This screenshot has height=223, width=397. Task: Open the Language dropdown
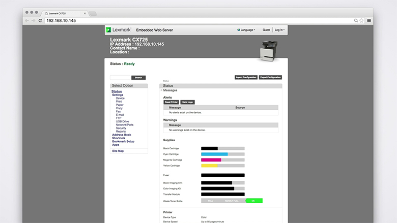tap(246, 30)
